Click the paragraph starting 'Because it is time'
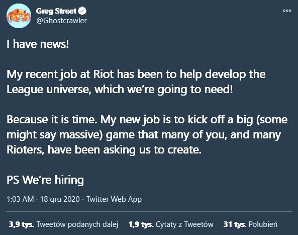298x235 pixels. click(147, 134)
